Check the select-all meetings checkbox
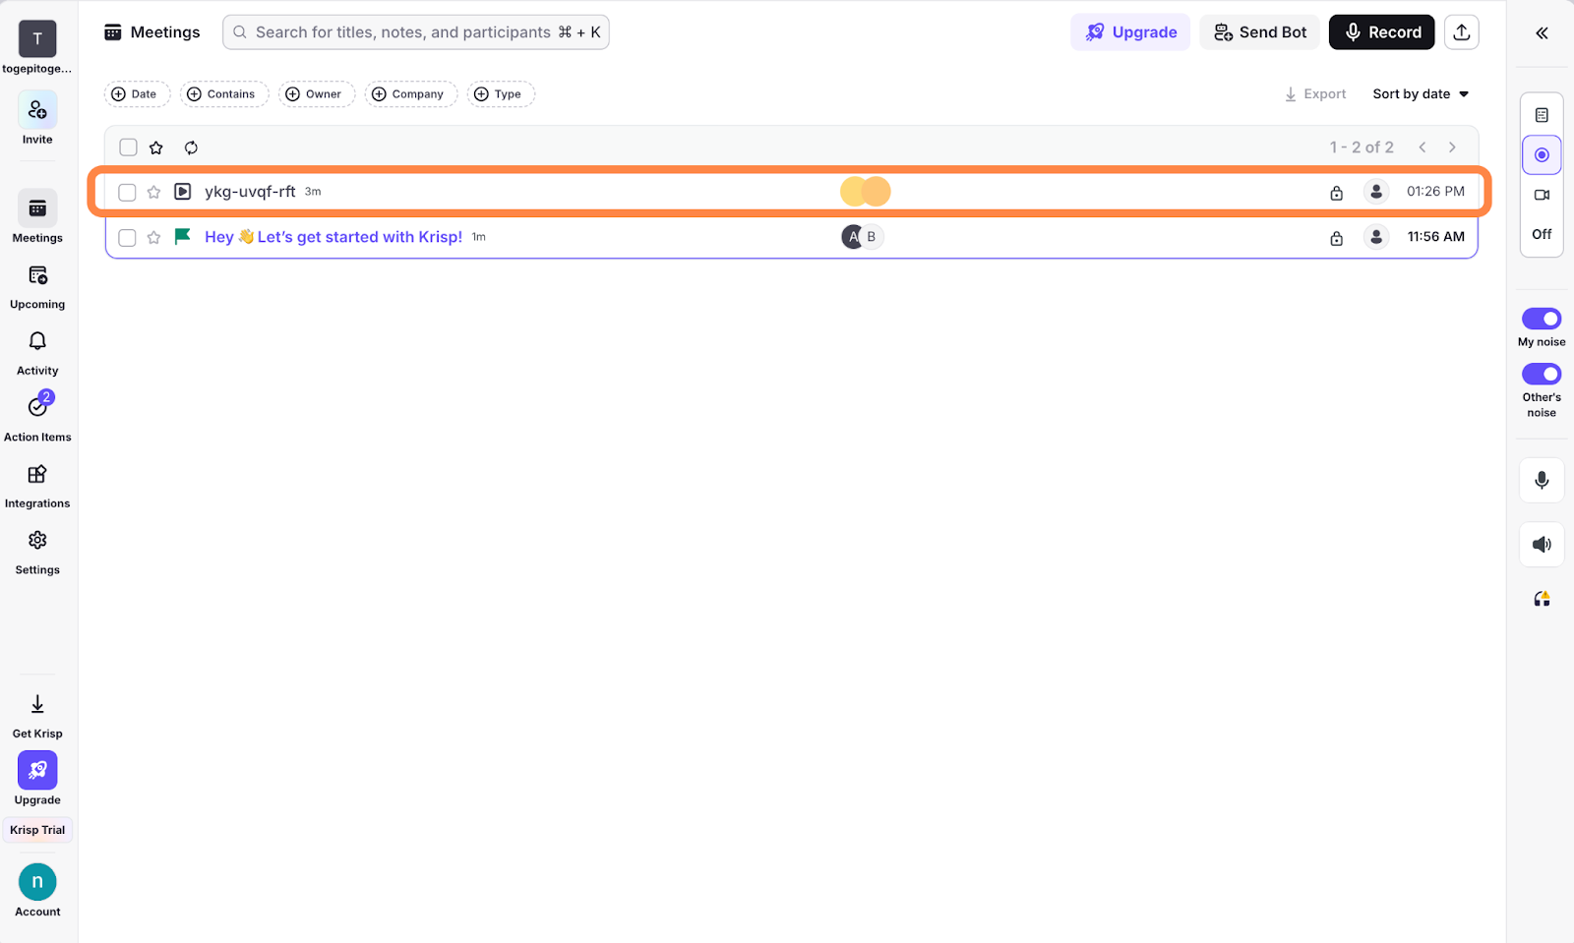The height and width of the screenshot is (943, 1574). pyautogui.click(x=128, y=147)
